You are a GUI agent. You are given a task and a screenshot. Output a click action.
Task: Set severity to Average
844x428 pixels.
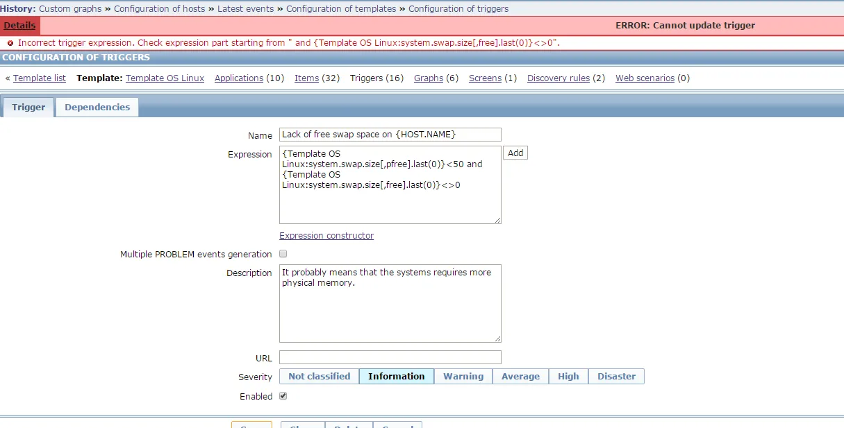pyautogui.click(x=520, y=377)
